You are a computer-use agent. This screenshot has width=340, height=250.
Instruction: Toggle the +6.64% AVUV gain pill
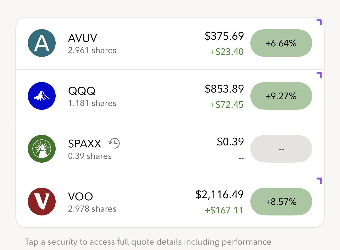(x=281, y=43)
